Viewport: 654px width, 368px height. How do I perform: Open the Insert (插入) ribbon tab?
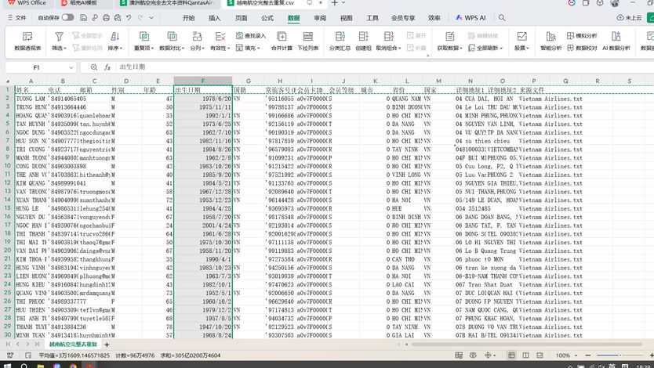(214, 18)
